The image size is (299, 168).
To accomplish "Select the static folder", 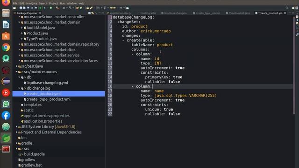I will click(28, 110).
